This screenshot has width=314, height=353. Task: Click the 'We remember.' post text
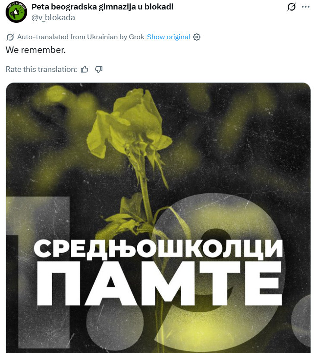pyautogui.click(x=36, y=50)
